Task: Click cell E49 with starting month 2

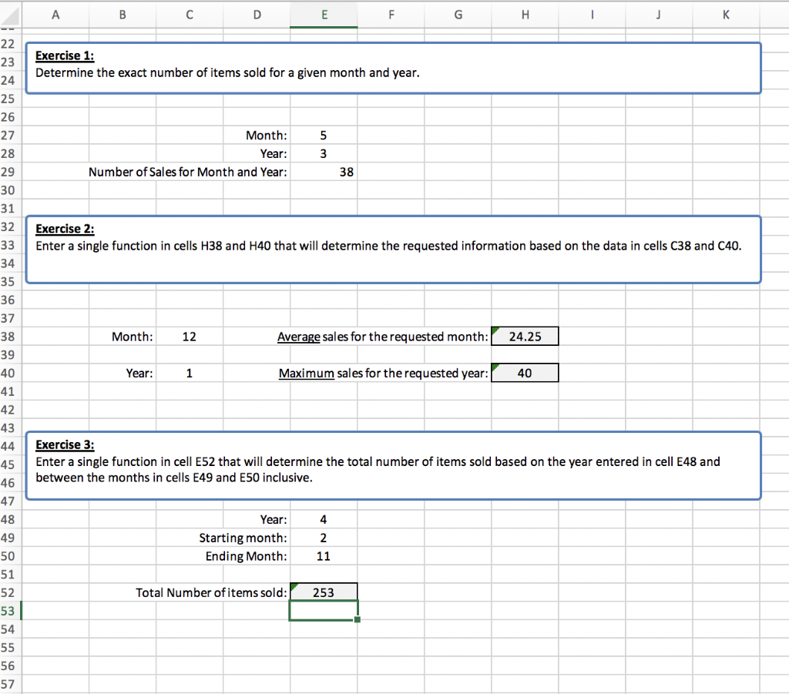Action: [324, 538]
